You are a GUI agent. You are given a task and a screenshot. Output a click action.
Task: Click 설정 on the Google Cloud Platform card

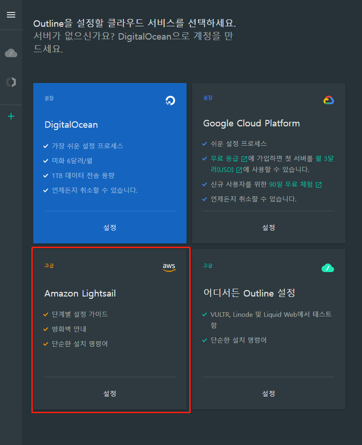coord(269,227)
